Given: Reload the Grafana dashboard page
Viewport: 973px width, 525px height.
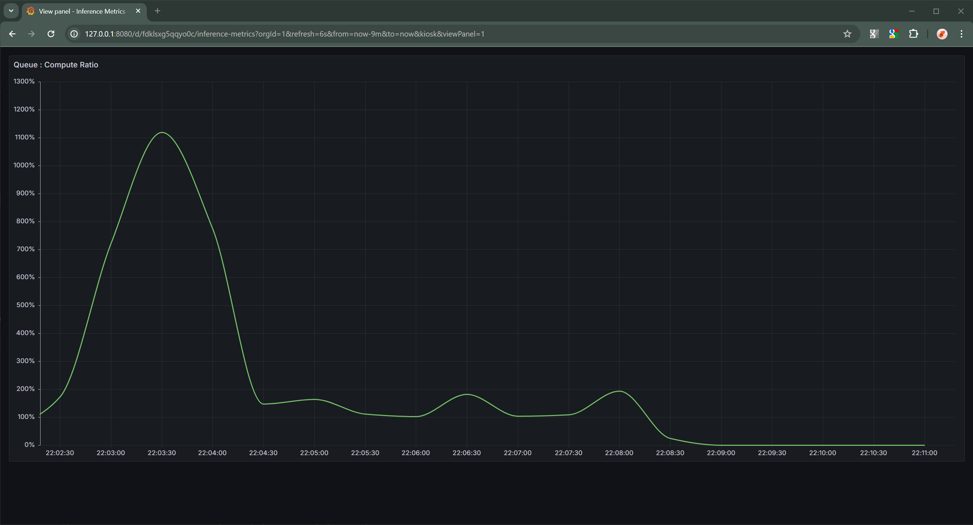Looking at the screenshot, I should click(51, 34).
